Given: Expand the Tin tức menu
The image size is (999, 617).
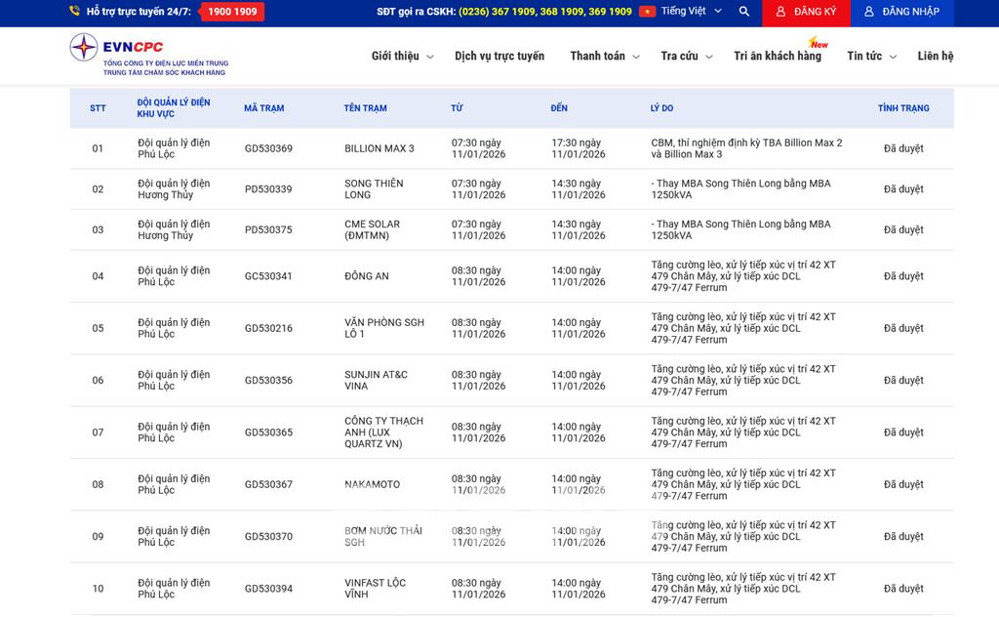Looking at the screenshot, I should [871, 57].
